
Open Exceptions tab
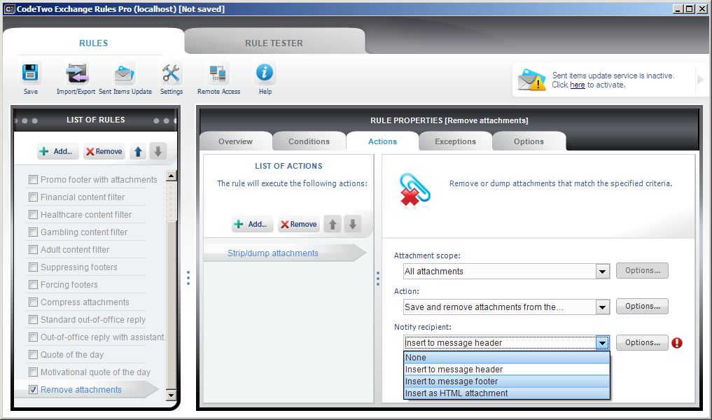pos(456,141)
